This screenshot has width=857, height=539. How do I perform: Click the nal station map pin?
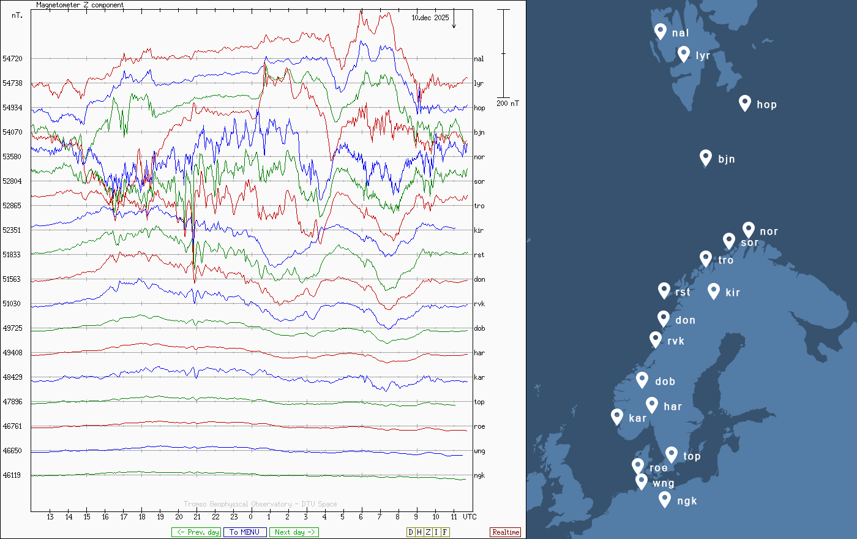(x=660, y=31)
